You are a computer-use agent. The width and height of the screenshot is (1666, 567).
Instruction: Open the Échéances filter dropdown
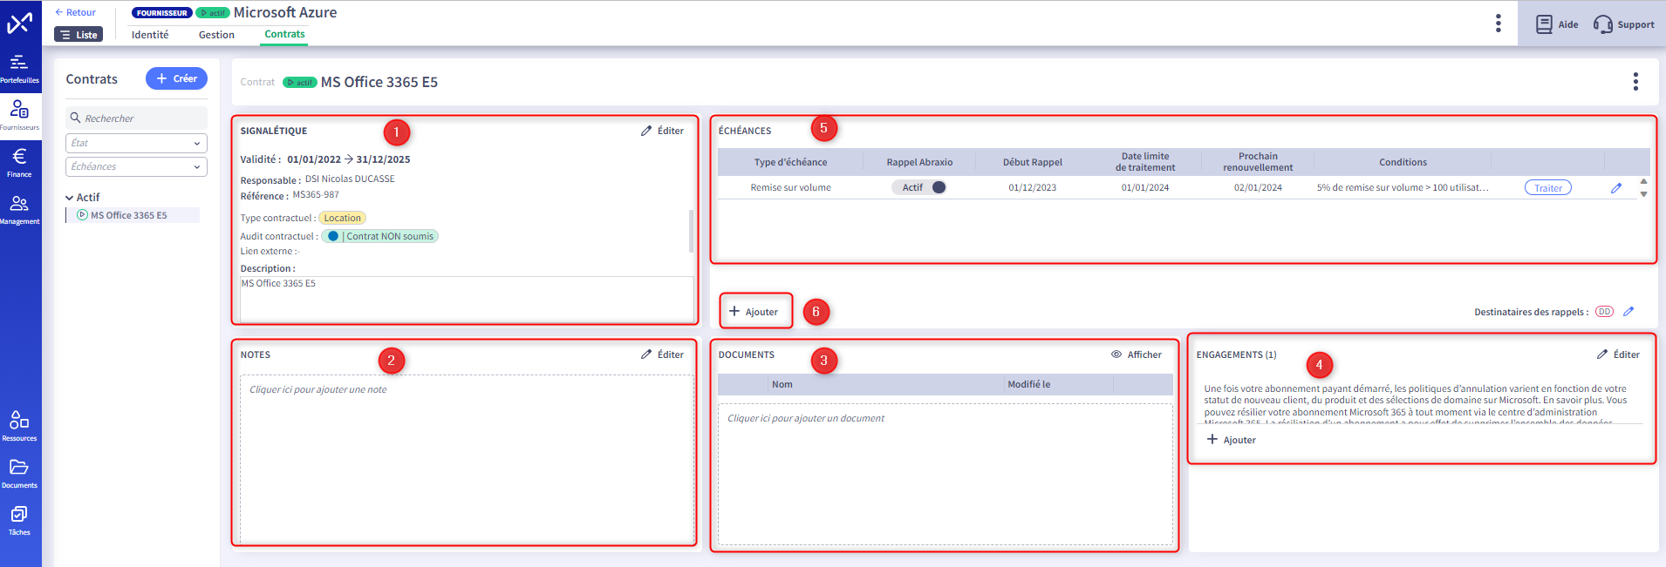click(136, 166)
